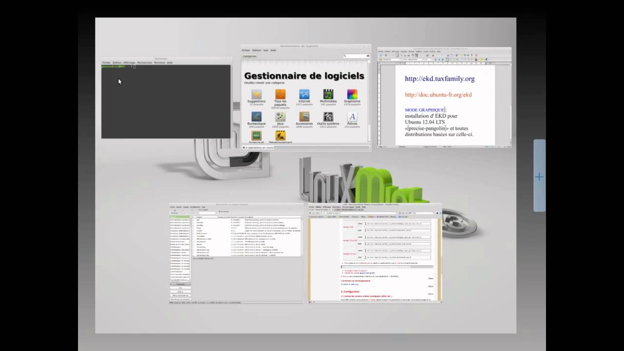This screenshot has width=624, height=351.
Task: Open Terminal menu in the Terminal window
Action: [x=159, y=62]
